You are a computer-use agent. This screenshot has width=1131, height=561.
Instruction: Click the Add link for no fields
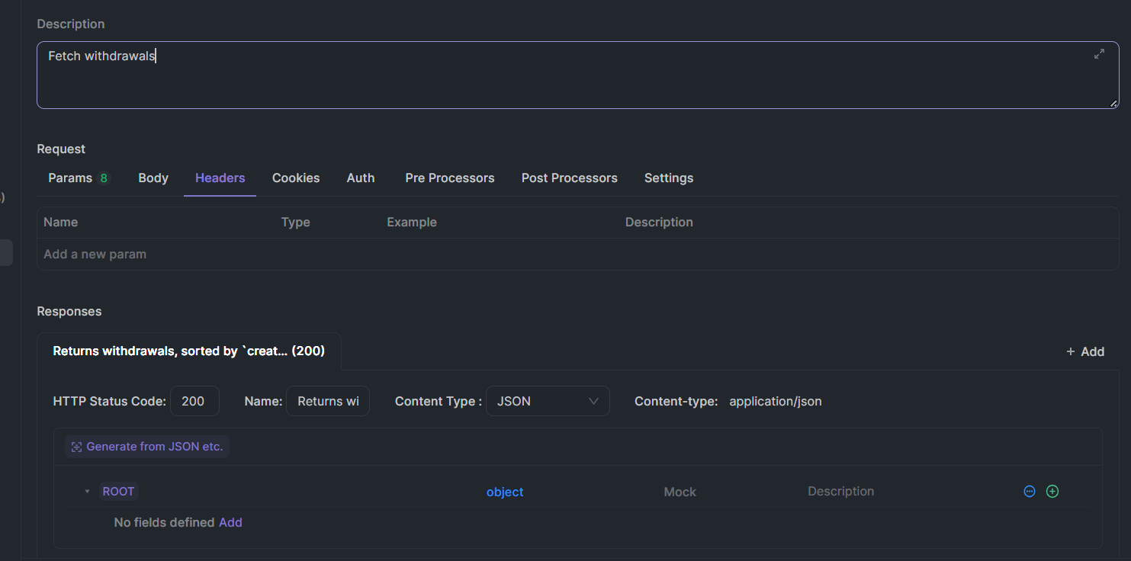[x=230, y=522]
